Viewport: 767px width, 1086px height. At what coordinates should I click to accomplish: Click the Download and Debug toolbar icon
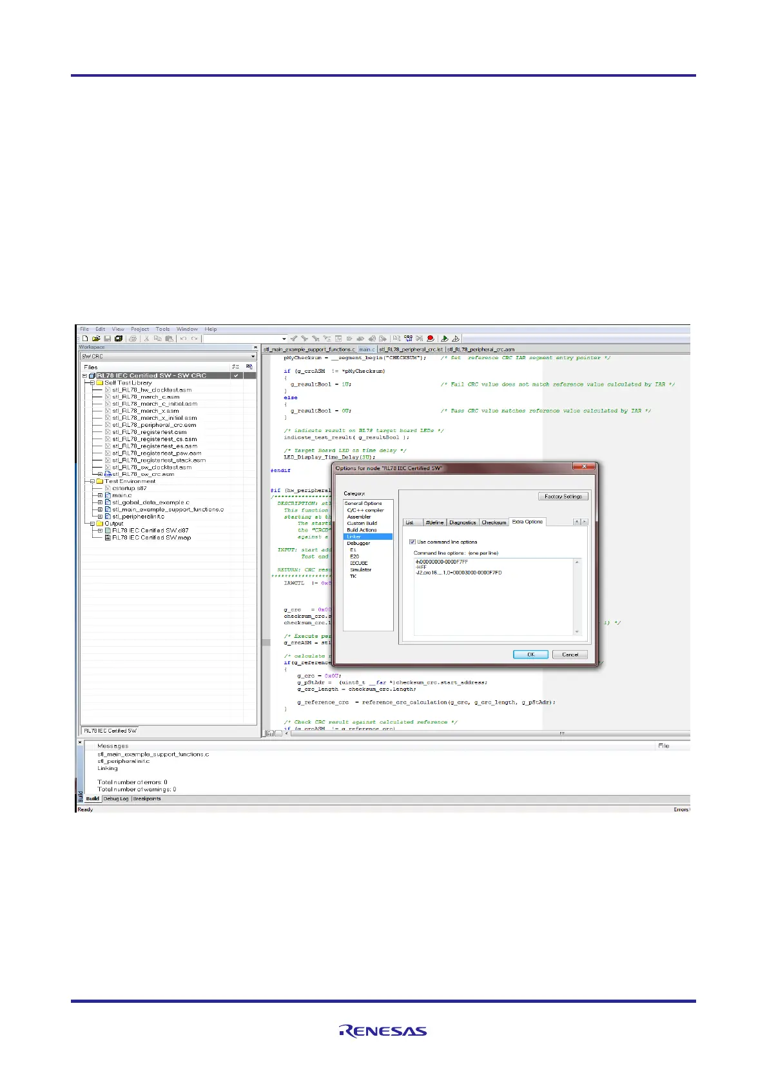click(445, 339)
